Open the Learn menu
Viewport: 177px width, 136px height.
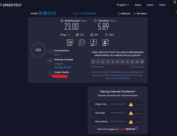150,5
